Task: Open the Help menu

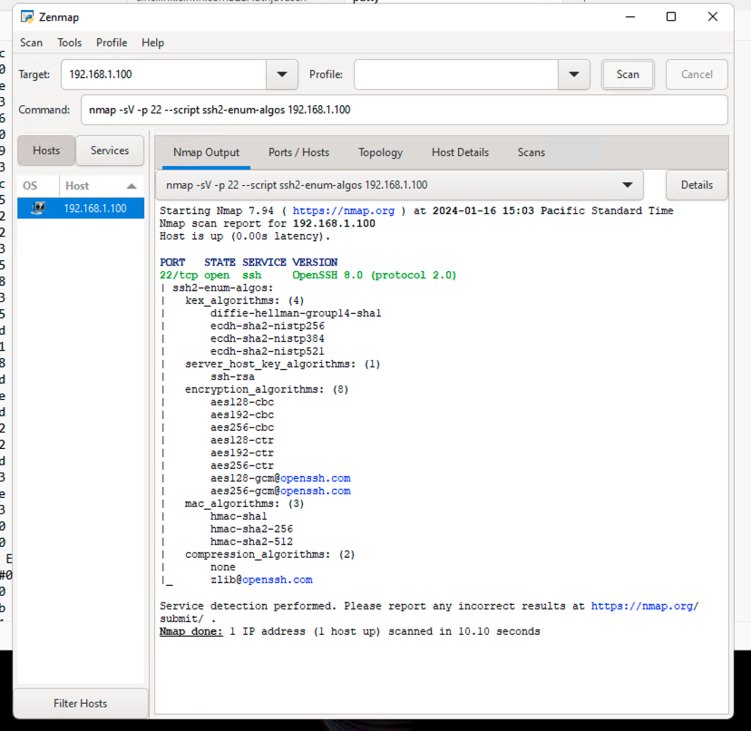Action: tap(153, 43)
